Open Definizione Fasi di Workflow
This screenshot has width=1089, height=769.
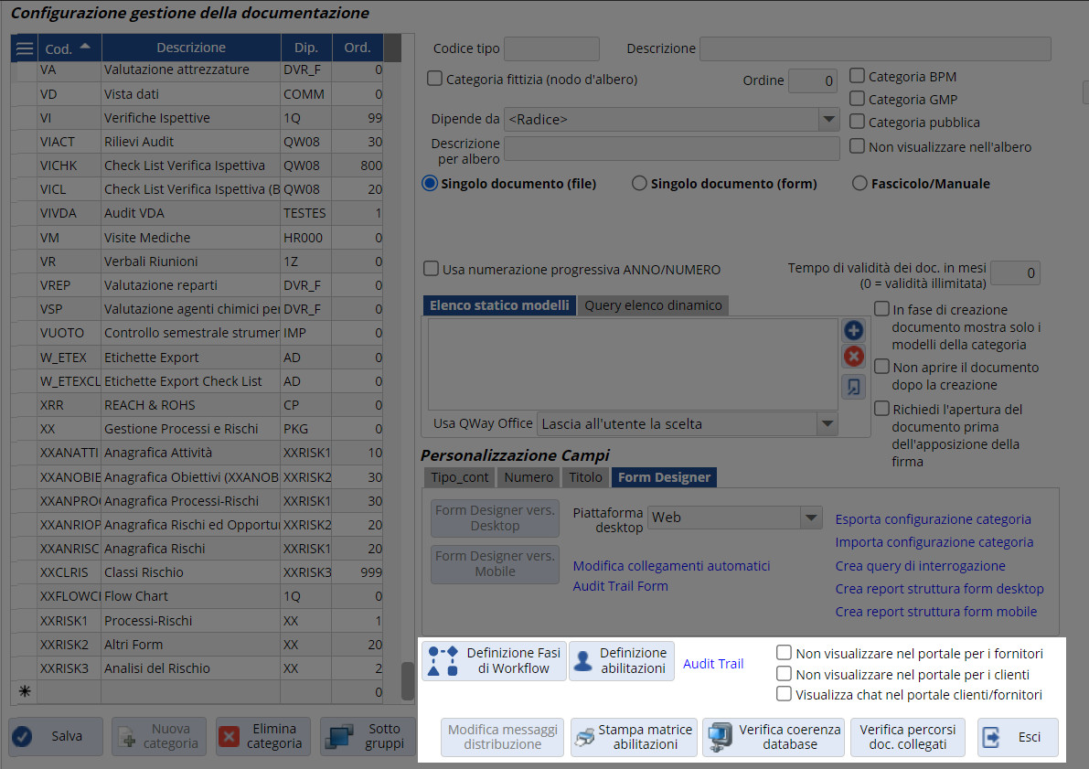pyautogui.click(x=494, y=660)
